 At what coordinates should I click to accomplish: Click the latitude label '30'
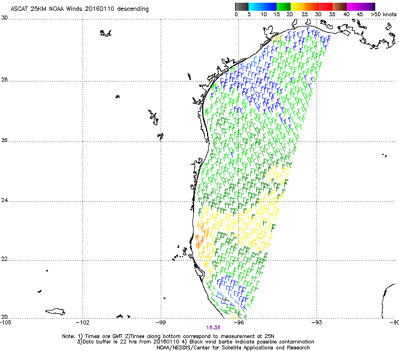click(x=4, y=18)
